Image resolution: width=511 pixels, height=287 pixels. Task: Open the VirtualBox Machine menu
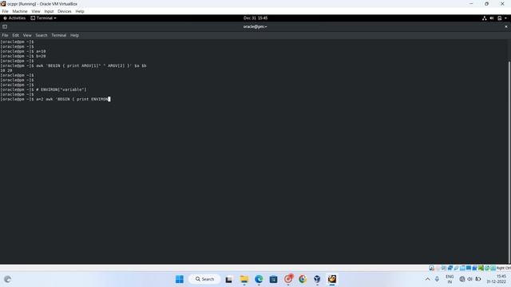20,11
